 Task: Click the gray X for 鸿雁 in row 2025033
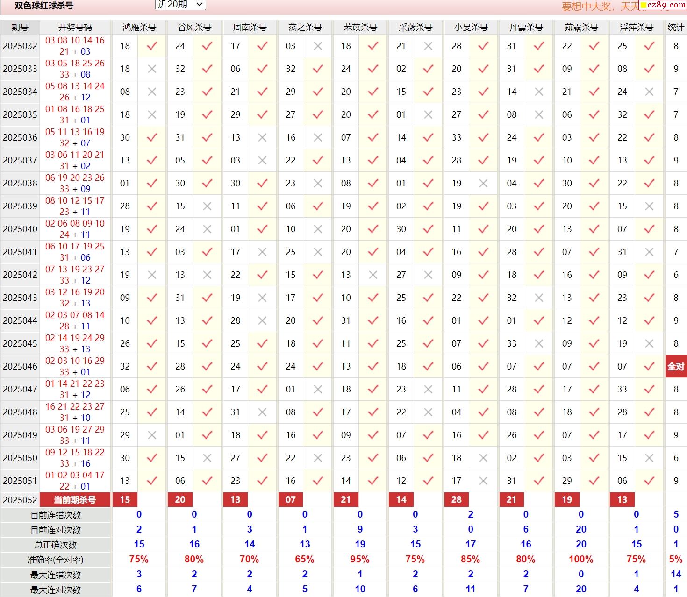[152, 69]
